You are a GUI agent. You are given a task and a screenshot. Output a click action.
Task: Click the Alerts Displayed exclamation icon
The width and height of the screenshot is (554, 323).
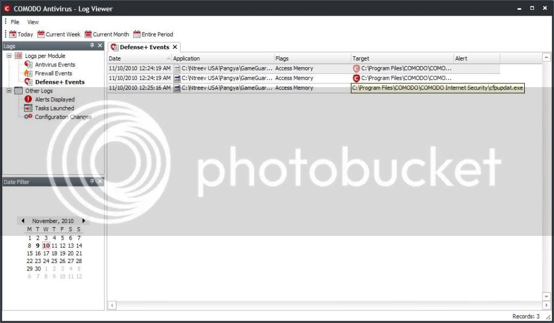pyautogui.click(x=28, y=99)
